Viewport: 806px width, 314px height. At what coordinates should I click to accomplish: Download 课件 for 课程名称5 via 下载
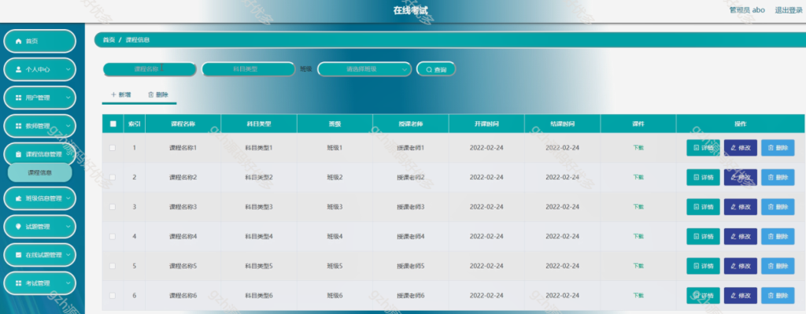point(638,266)
